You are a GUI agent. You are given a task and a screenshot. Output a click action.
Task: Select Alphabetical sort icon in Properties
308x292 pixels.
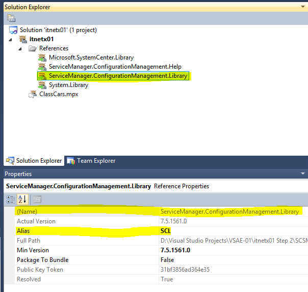pos(22,199)
